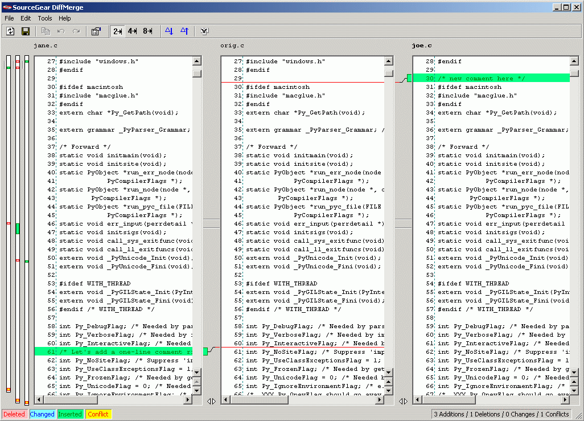Viewport: 584px width, 421px height.
Task: Click the blue Changed legend swatch
Action: (x=42, y=414)
